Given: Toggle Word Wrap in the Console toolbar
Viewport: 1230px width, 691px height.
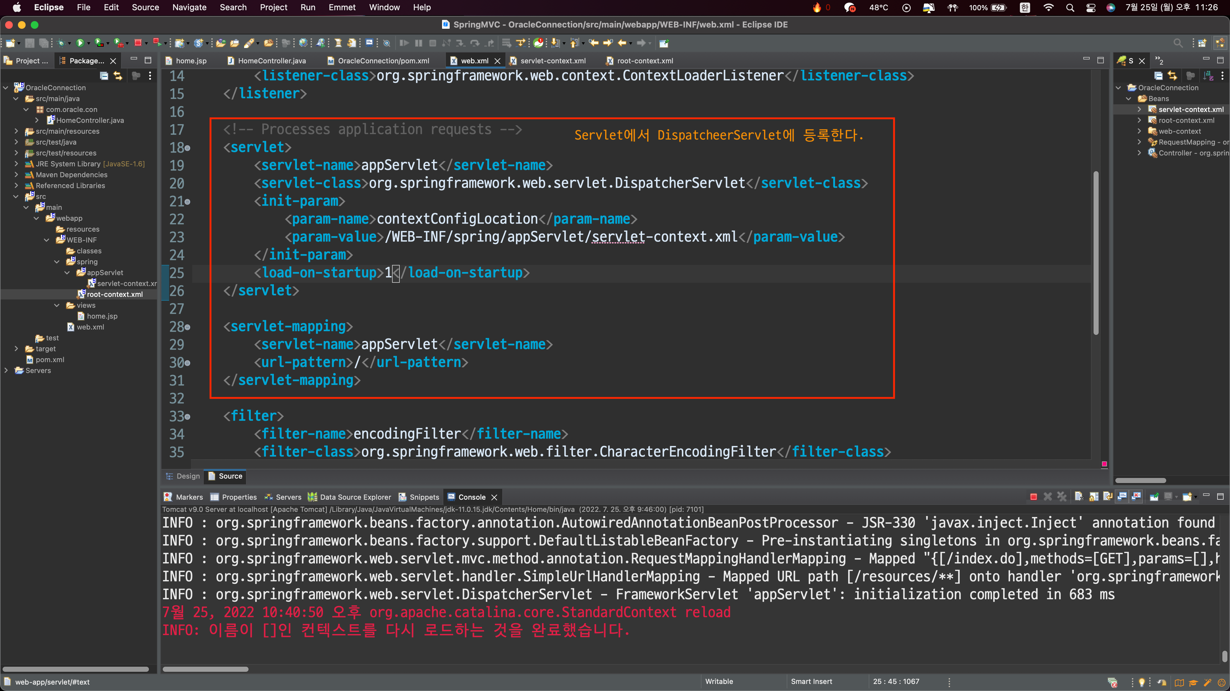Looking at the screenshot, I should (1108, 497).
